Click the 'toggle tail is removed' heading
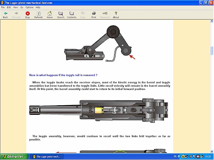 (63, 75)
